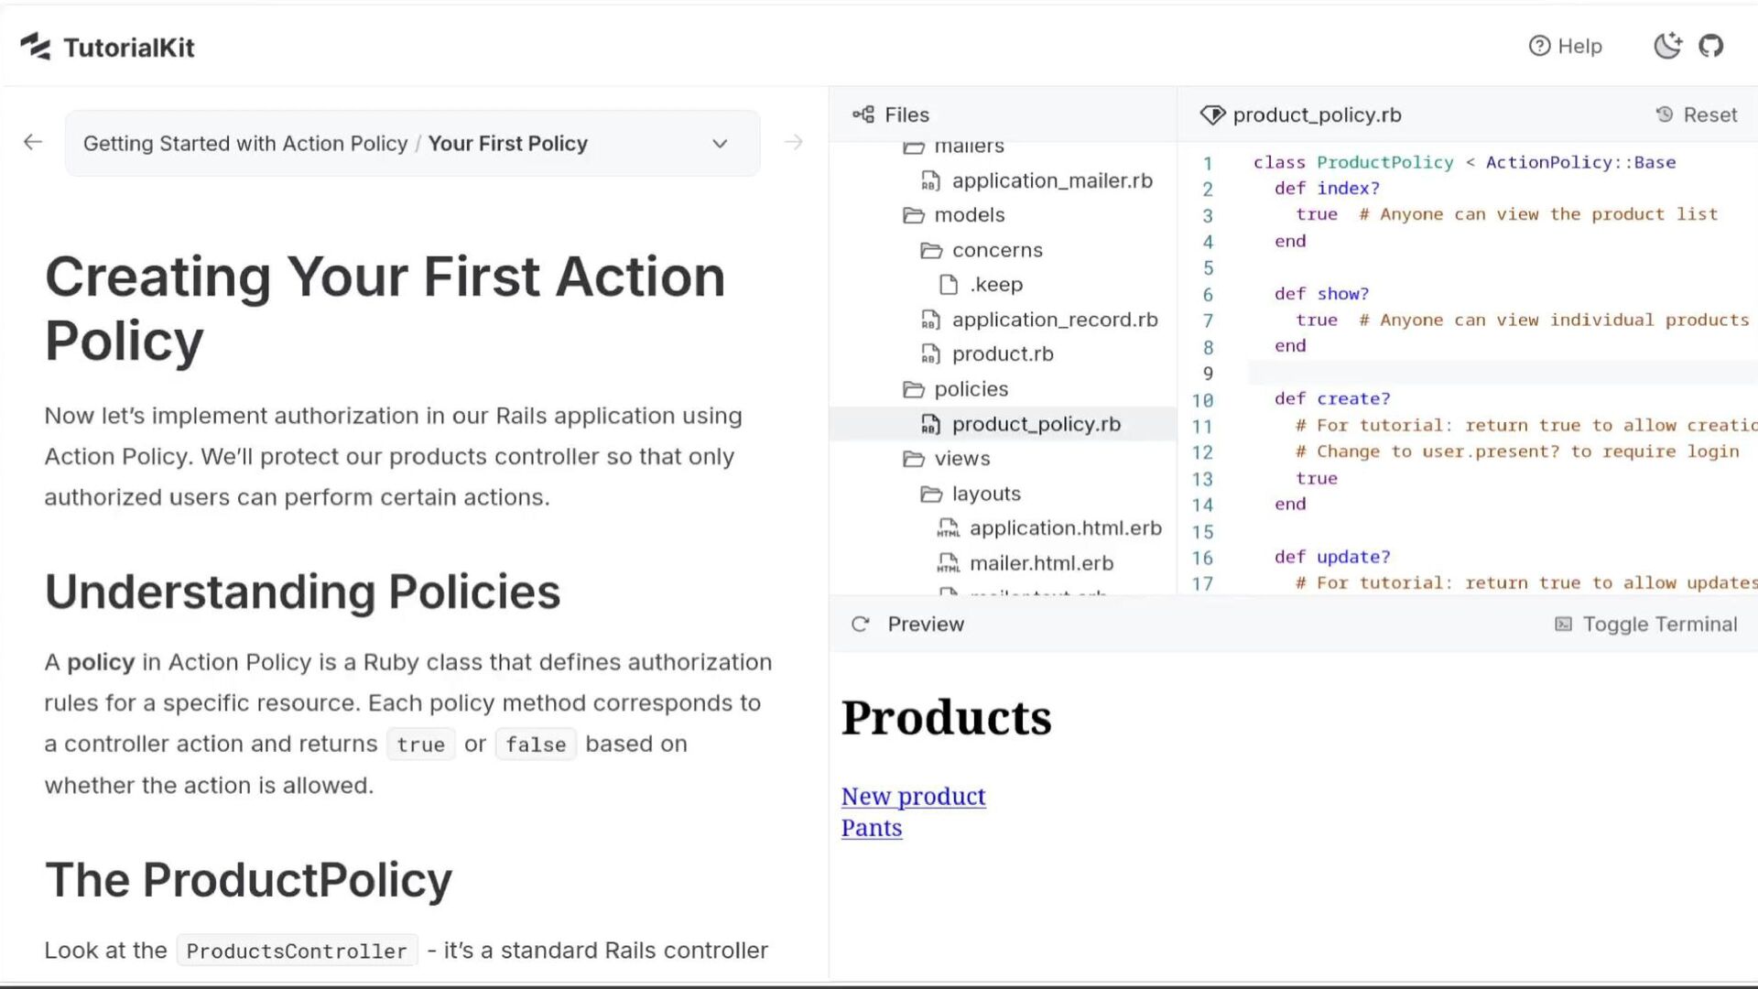Reset the editor file contents
Screen dimensions: 1758x989
click(1697, 114)
